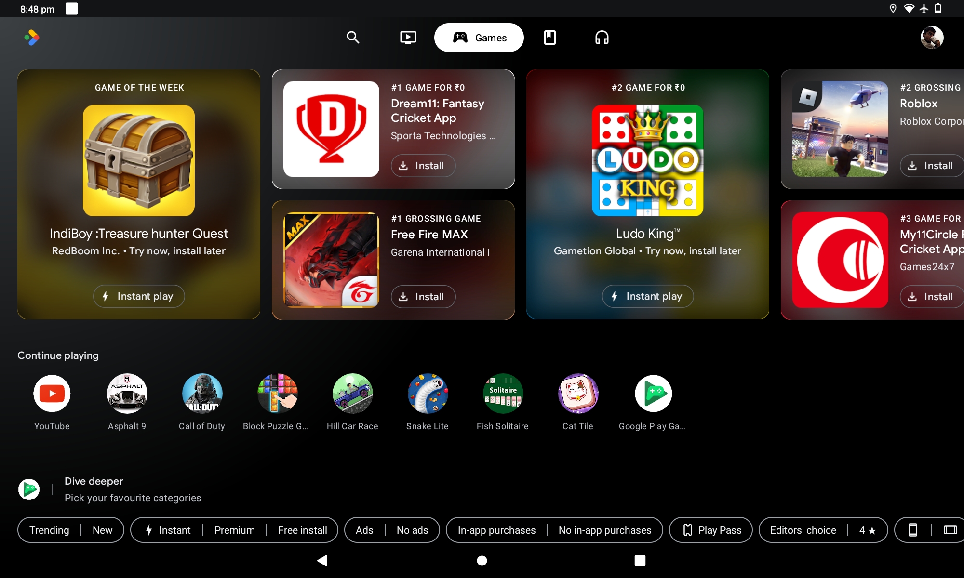Screen dimensions: 964x578
Task: Install Dream11 Fantasy Cricket App
Action: [x=423, y=166]
